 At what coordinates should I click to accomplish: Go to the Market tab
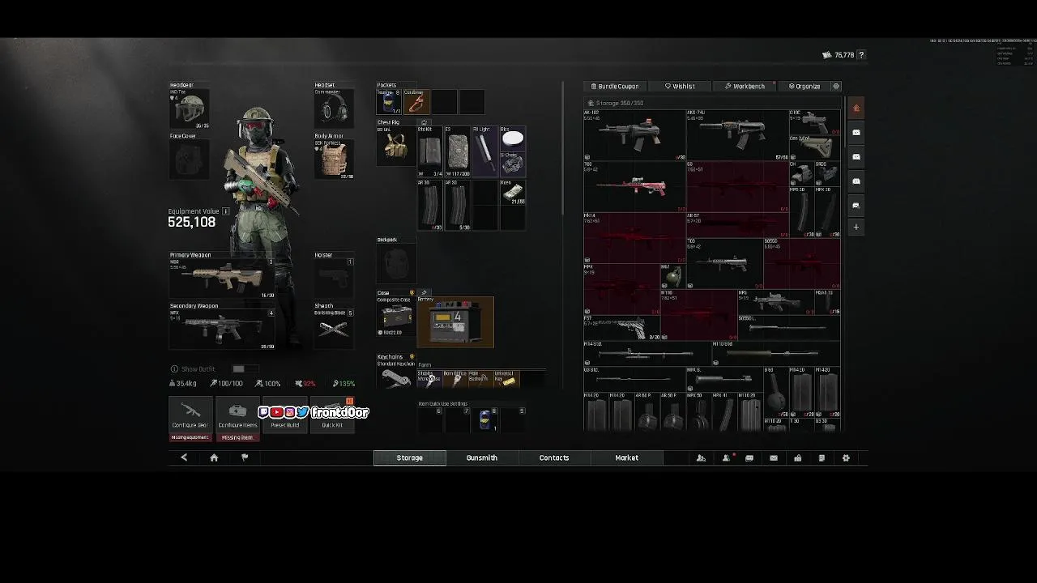pos(626,457)
